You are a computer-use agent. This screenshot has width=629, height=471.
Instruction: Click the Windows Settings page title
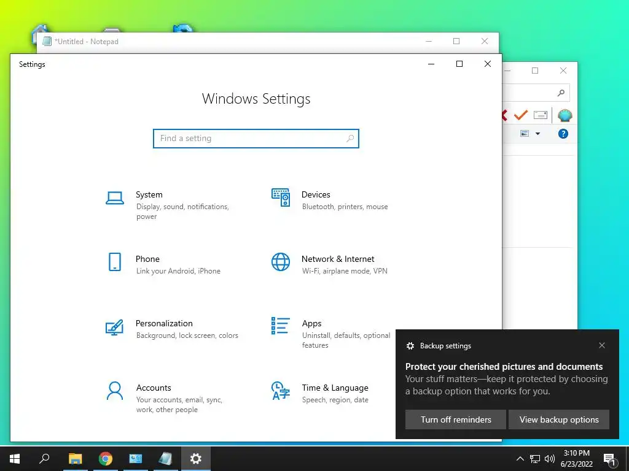pos(256,99)
